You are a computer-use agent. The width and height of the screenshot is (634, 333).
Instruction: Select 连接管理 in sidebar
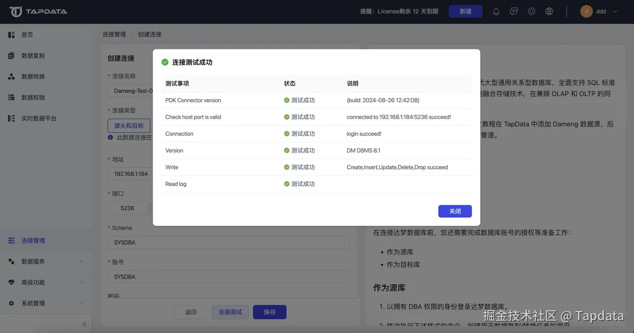(33, 241)
